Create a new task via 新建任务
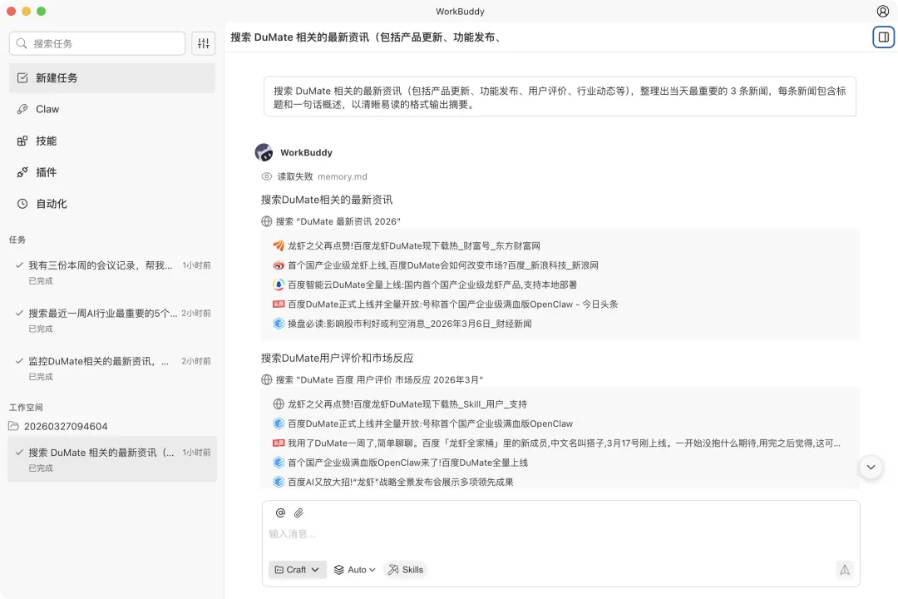898x599 pixels. pyautogui.click(x=112, y=78)
